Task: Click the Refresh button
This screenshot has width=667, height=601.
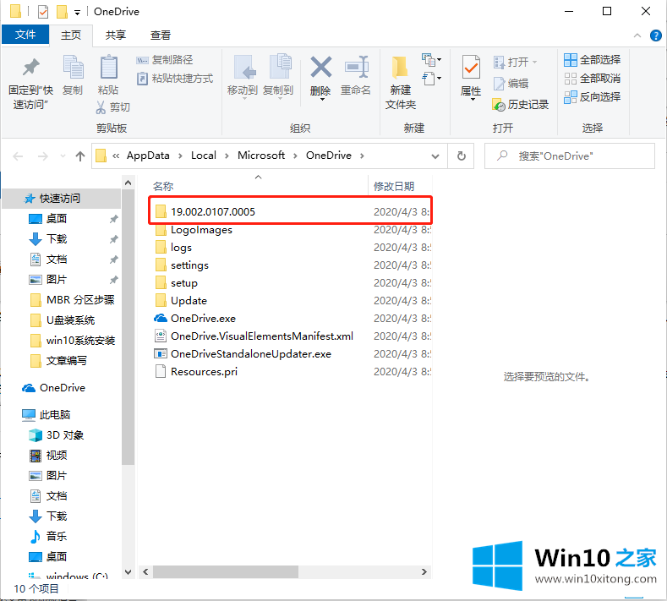Action: click(x=461, y=156)
